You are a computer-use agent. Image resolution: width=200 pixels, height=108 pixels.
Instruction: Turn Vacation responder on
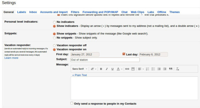click(x=54, y=50)
